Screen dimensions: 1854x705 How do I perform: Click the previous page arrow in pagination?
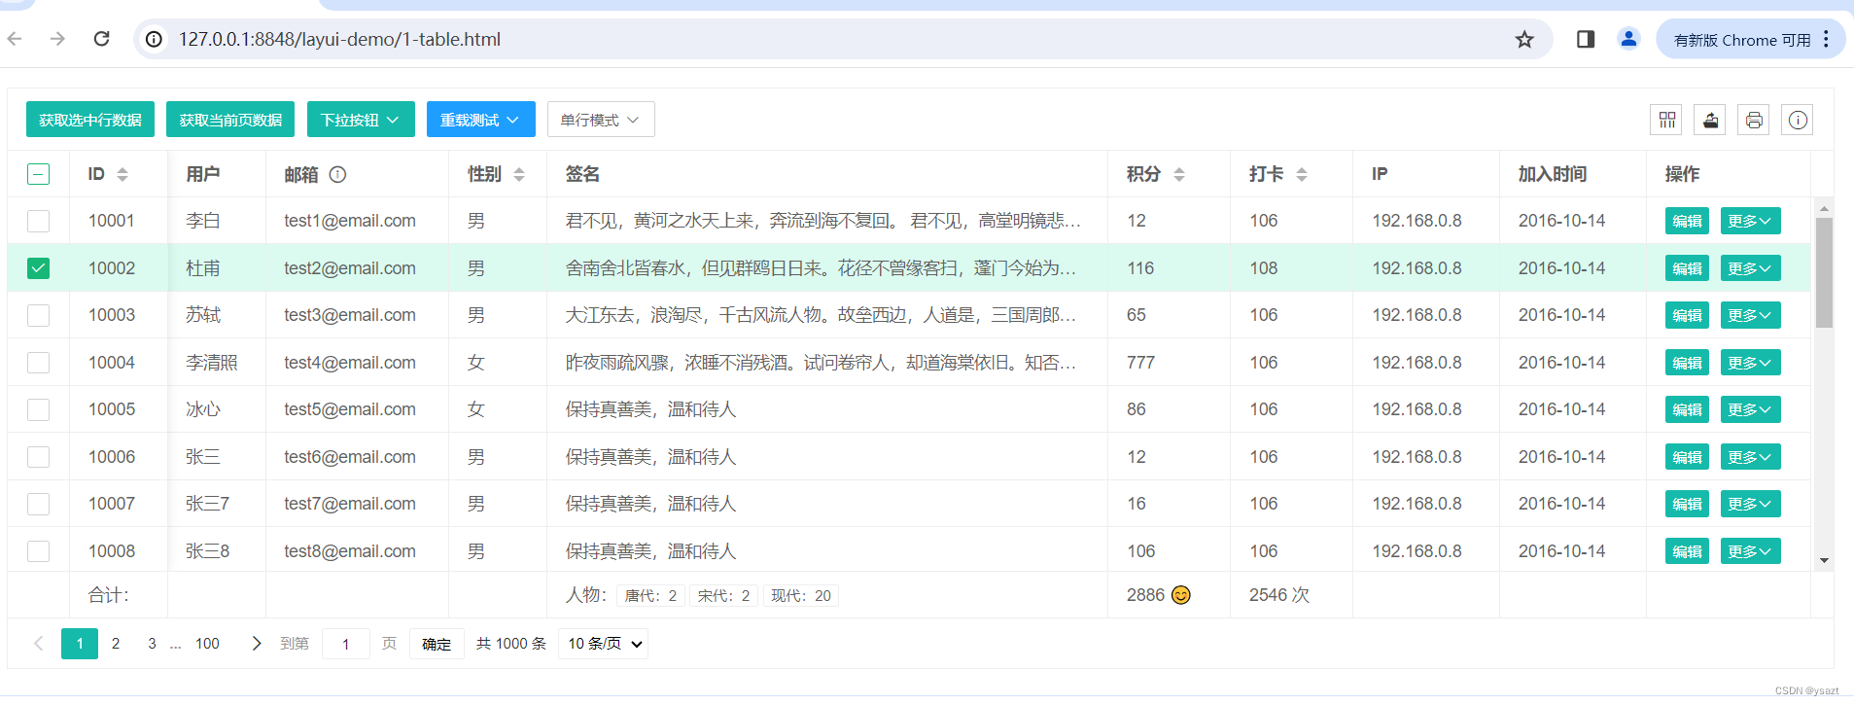[x=39, y=644]
